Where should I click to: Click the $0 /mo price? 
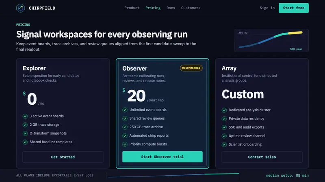33,99
